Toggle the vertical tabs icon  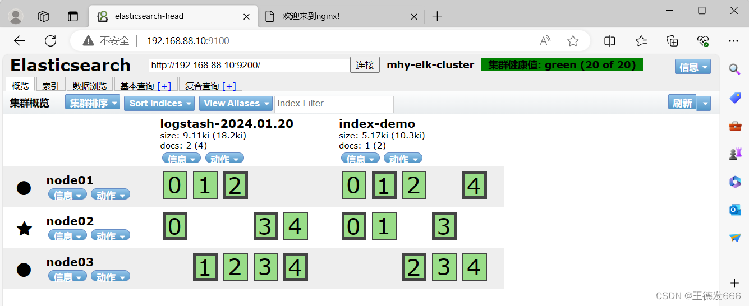[x=73, y=16]
